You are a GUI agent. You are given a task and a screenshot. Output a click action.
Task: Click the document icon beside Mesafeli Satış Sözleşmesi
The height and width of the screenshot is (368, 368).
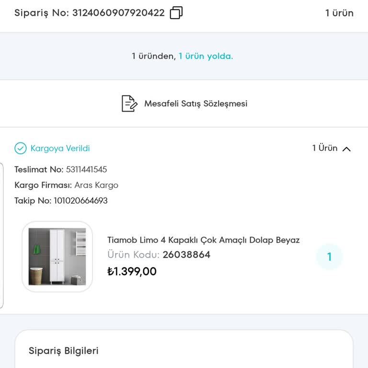[129, 103]
